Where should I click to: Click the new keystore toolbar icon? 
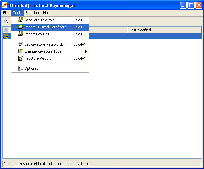[x=6, y=21]
